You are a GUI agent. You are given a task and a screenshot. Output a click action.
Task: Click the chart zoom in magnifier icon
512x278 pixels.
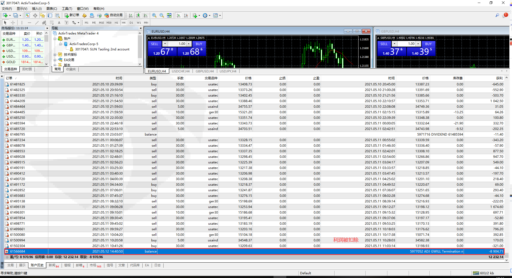coord(154,15)
